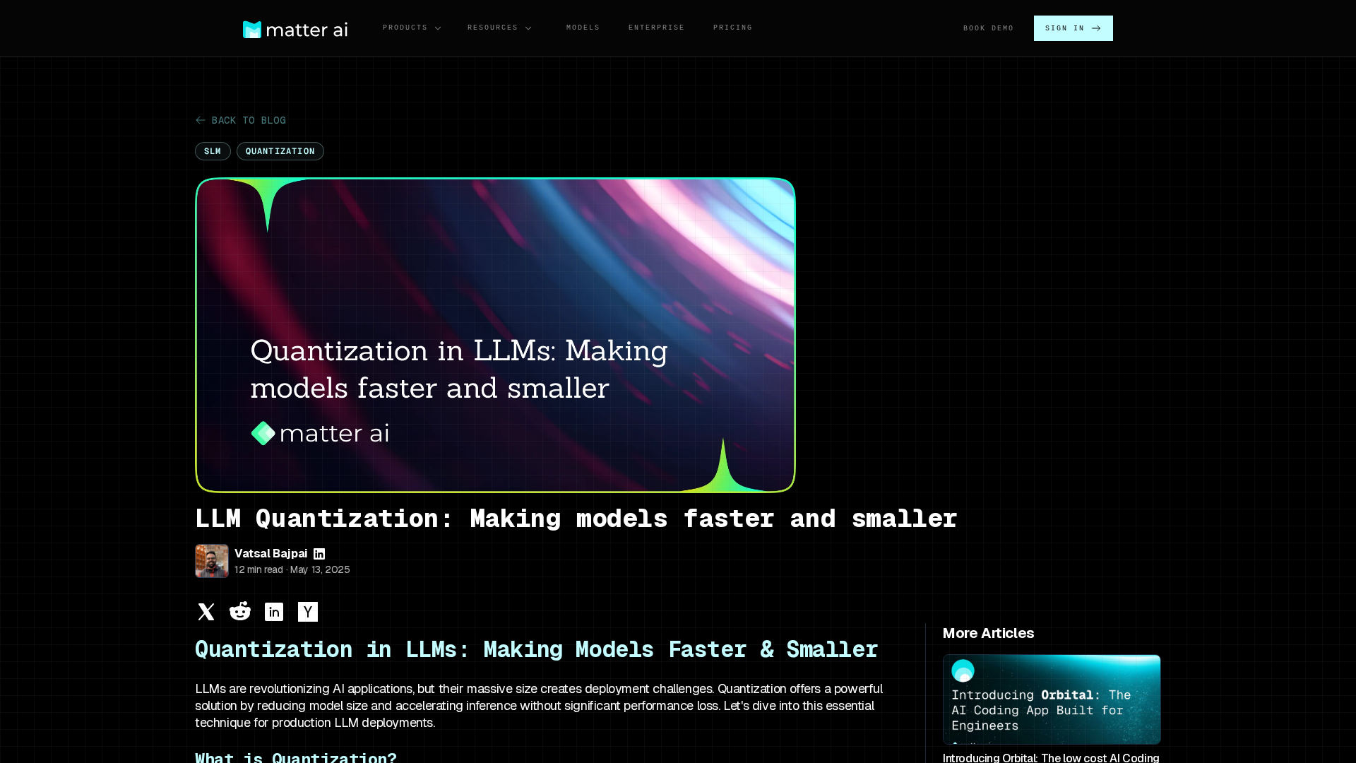Viewport: 1356px width, 763px height.
Task: Select the SLM tag
Action: coord(213,151)
